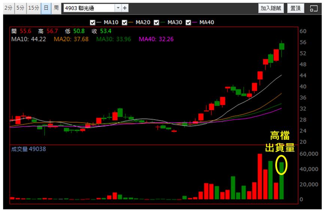Click the tallest red volume bar

click(x=260, y=177)
